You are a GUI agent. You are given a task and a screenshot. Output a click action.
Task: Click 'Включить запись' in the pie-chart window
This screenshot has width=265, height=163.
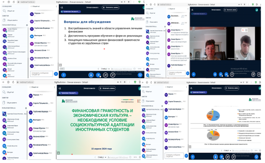pos(232,88)
